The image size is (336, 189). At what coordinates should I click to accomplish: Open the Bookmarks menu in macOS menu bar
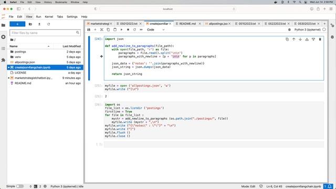[61, 2]
